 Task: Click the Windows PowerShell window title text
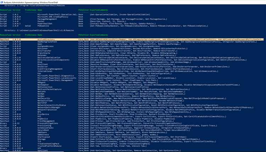pos(31,2)
